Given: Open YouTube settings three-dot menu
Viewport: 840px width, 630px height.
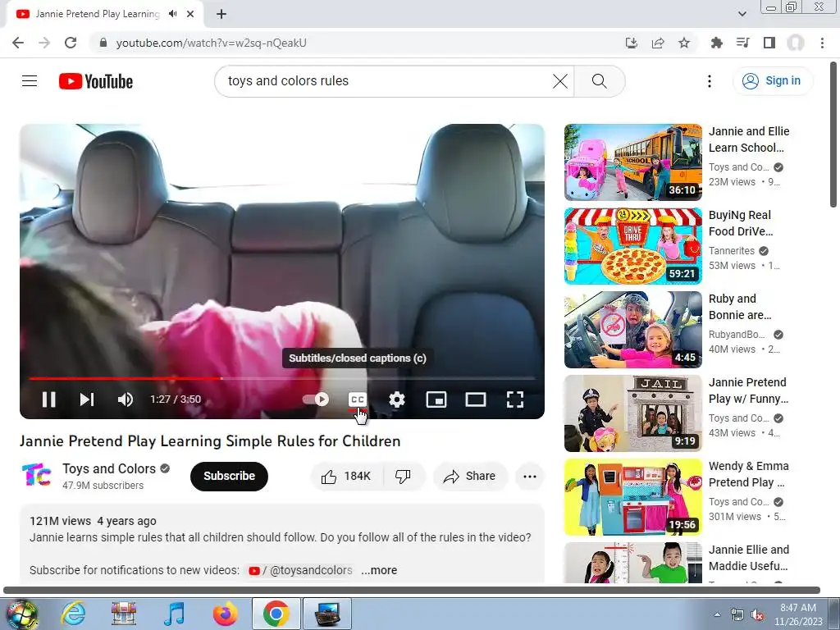Looking at the screenshot, I should pyautogui.click(x=710, y=81).
